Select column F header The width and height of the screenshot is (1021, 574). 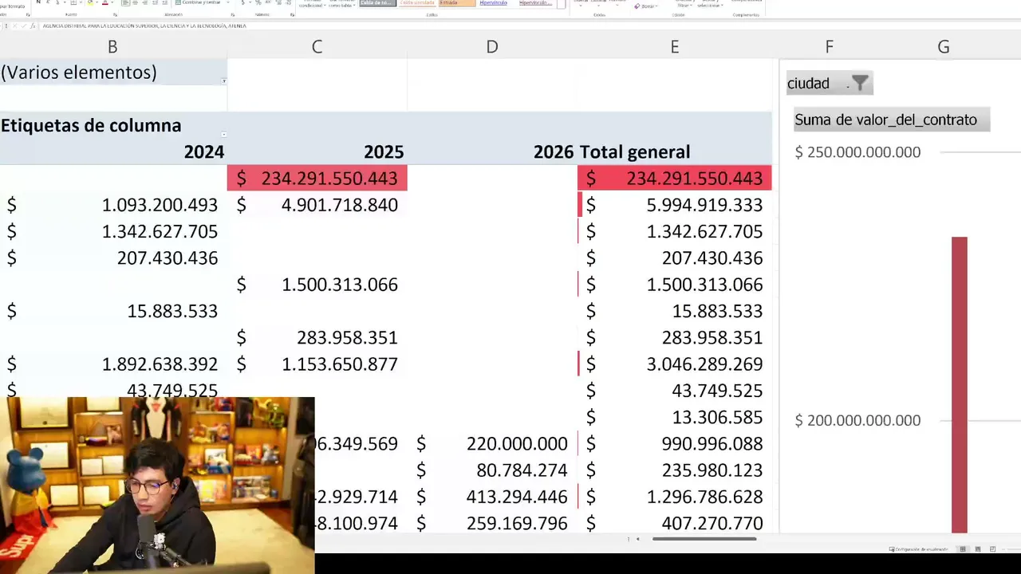click(830, 47)
